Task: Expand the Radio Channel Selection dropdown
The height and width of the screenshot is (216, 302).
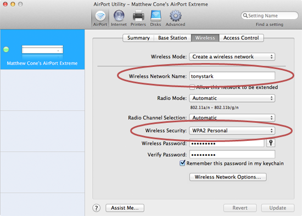Action: 232,117
